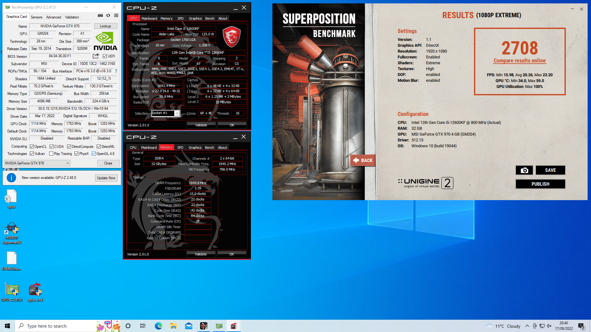Click Superposition taskbar icon

(203, 326)
